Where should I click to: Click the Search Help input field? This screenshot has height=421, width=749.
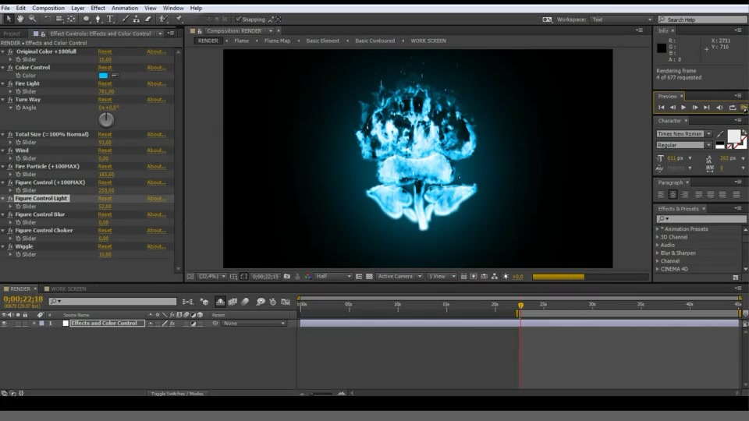(702, 19)
